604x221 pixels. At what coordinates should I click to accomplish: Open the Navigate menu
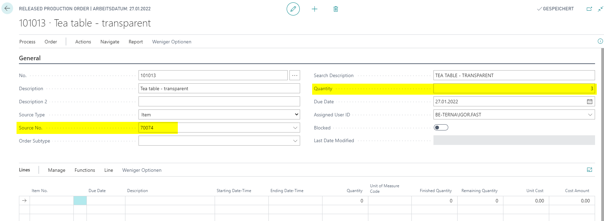110,42
